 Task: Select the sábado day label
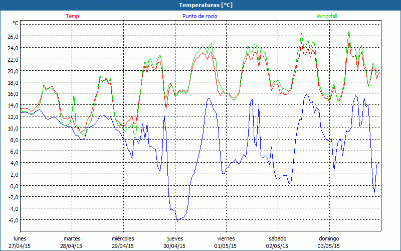coord(277,238)
